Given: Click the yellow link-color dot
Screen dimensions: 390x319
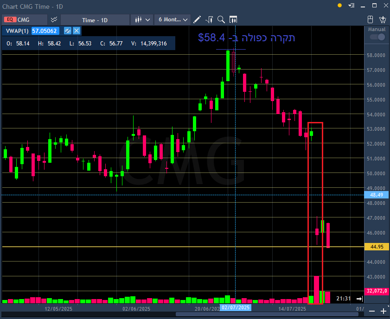Looking at the screenshot, I should tap(339, 6).
